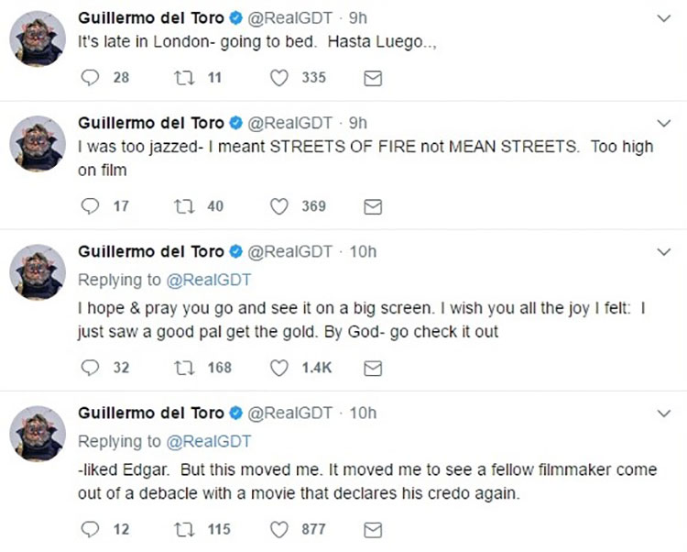This screenshot has height=552, width=687.
Task: Share the "hope & pray" tweet by message
Action: (x=373, y=369)
